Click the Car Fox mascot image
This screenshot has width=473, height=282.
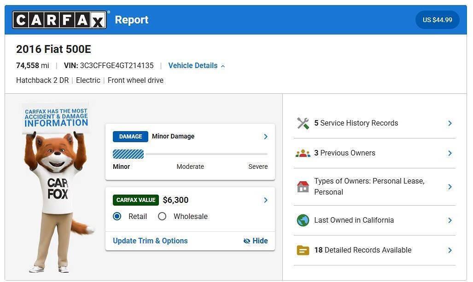coord(57,187)
